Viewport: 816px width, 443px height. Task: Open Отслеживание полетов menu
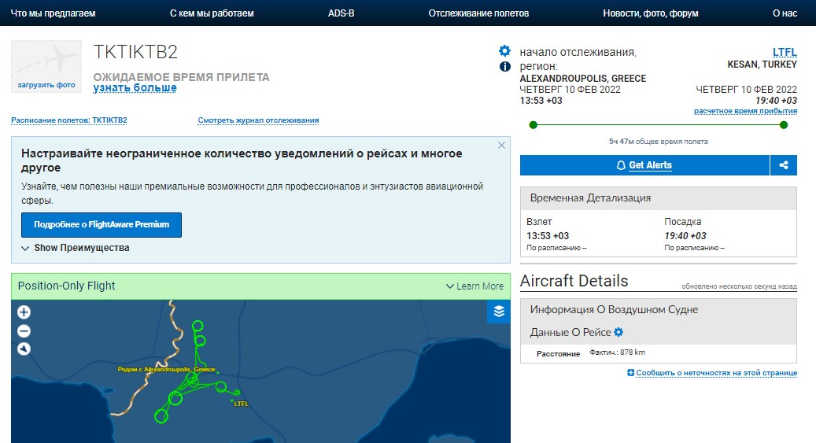coord(478,13)
